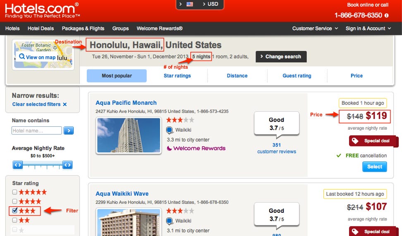Open the US flag country selector
The height and width of the screenshot is (236, 402).
(x=190, y=4)
